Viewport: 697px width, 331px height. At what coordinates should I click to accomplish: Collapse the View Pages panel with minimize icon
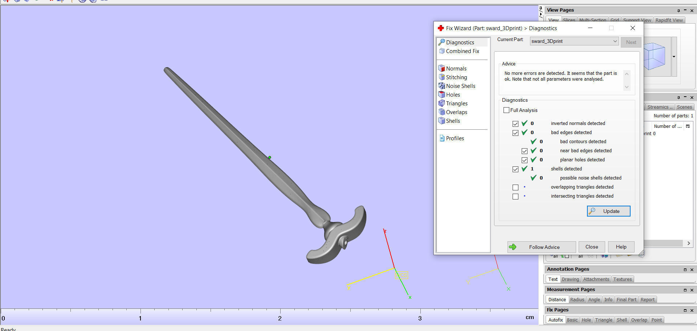click(x=685, y=11)
